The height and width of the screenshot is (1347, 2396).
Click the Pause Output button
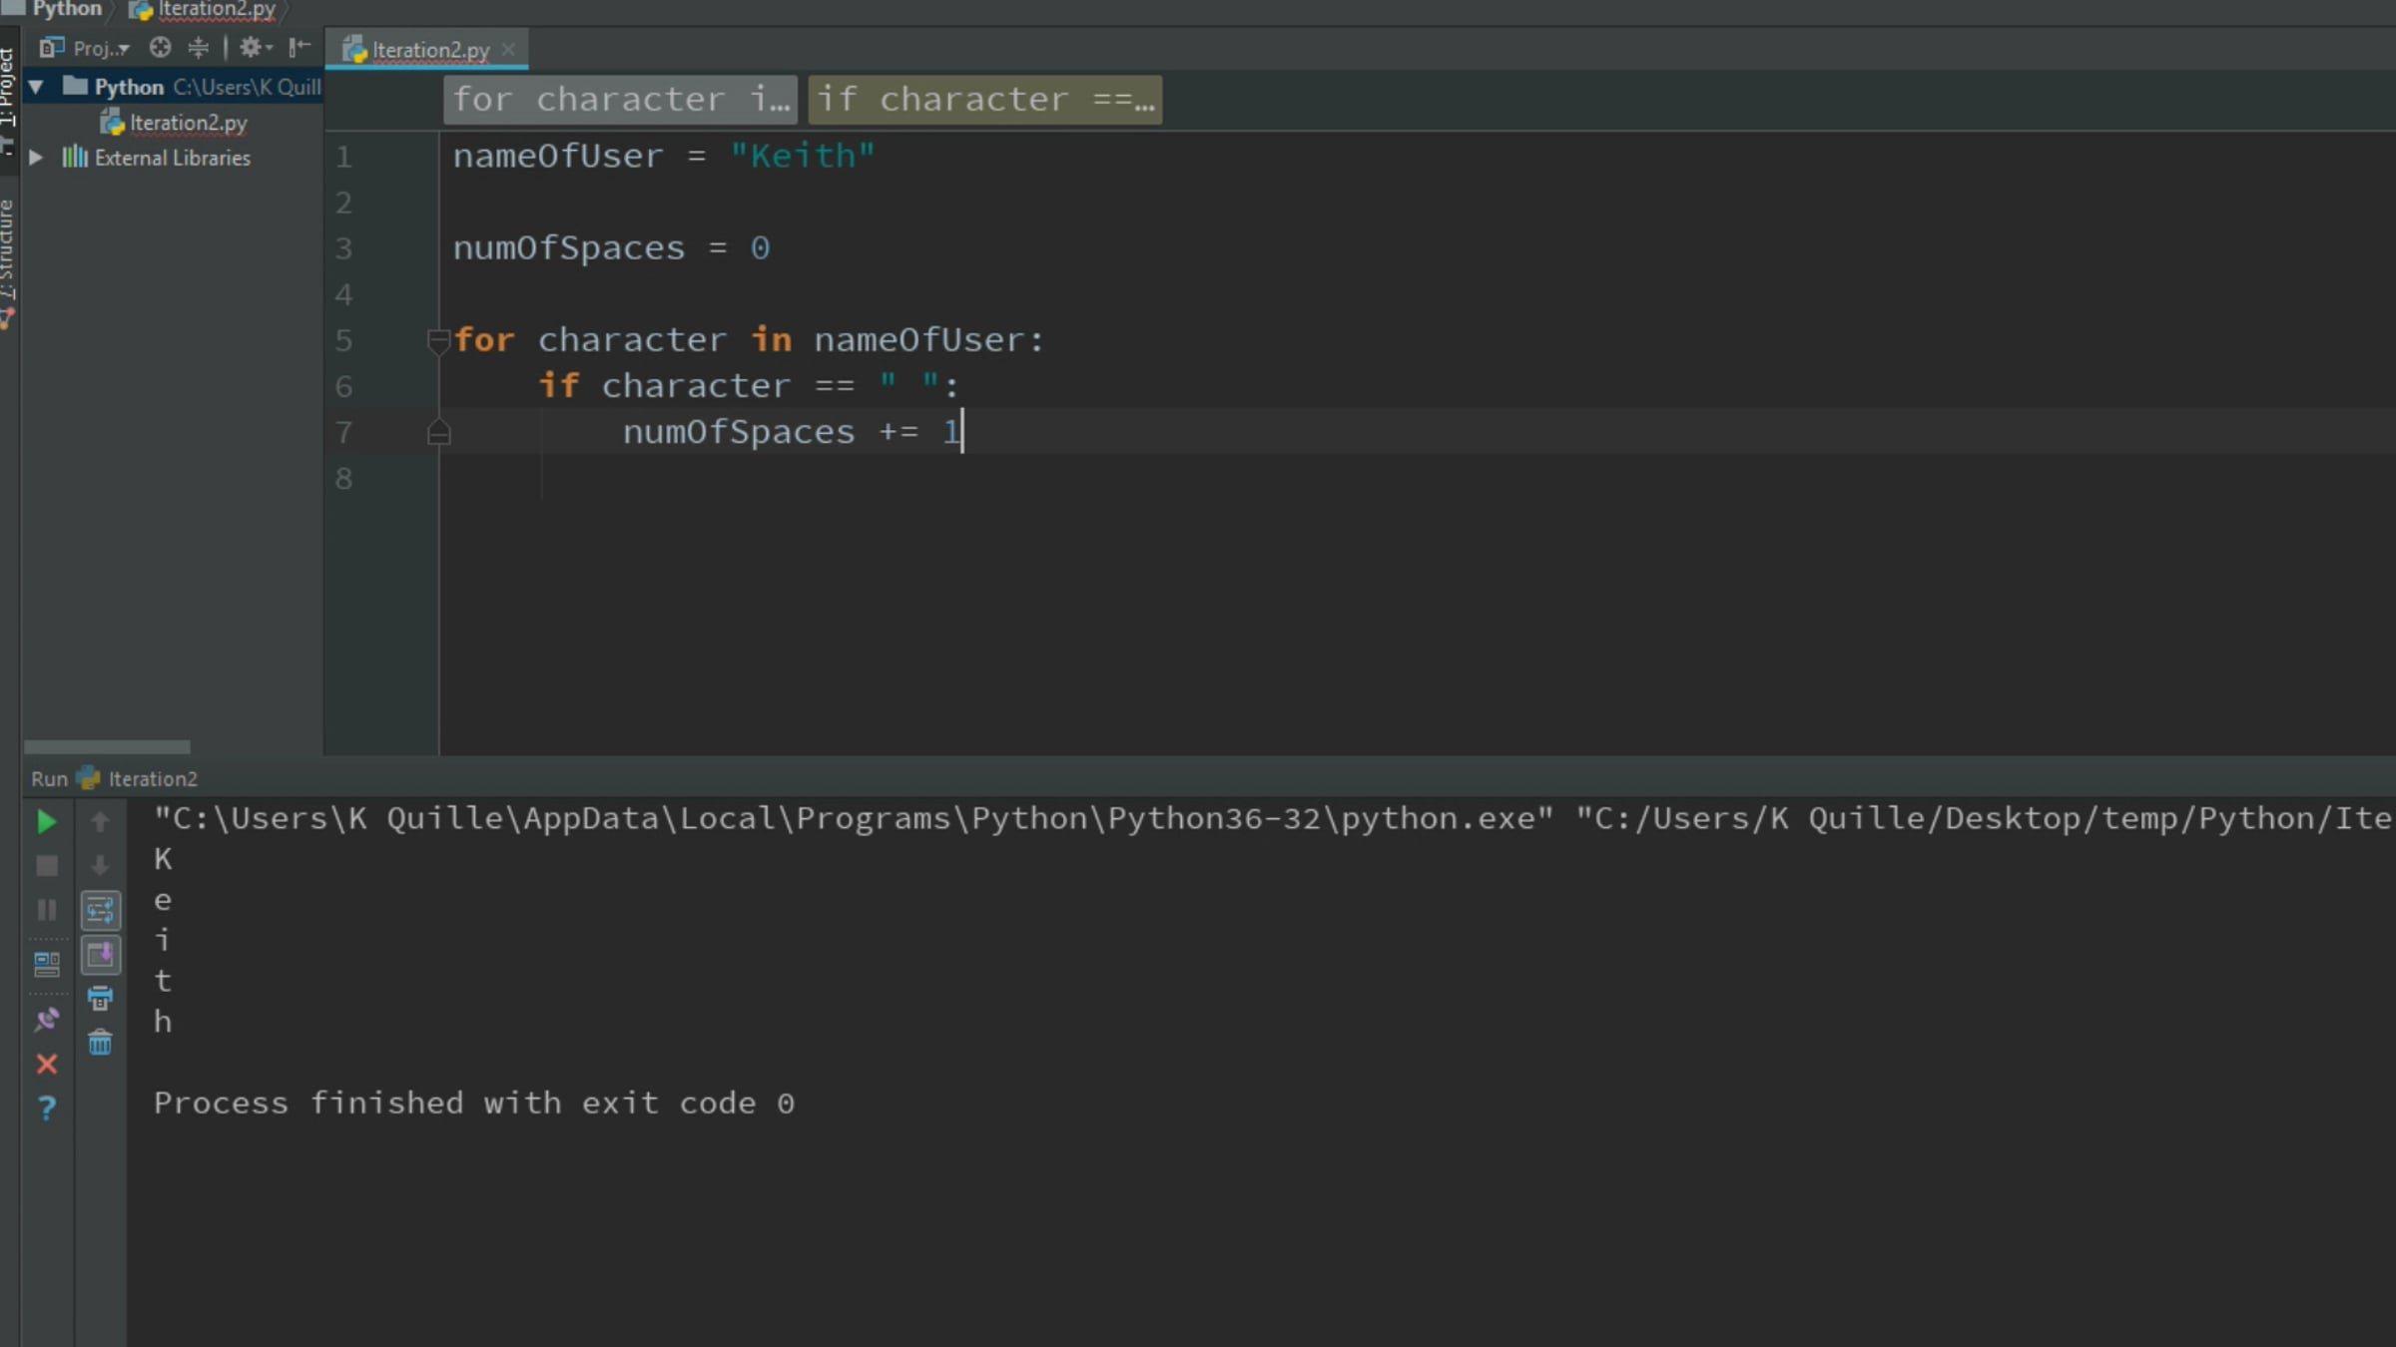click(x=46, y=909)
